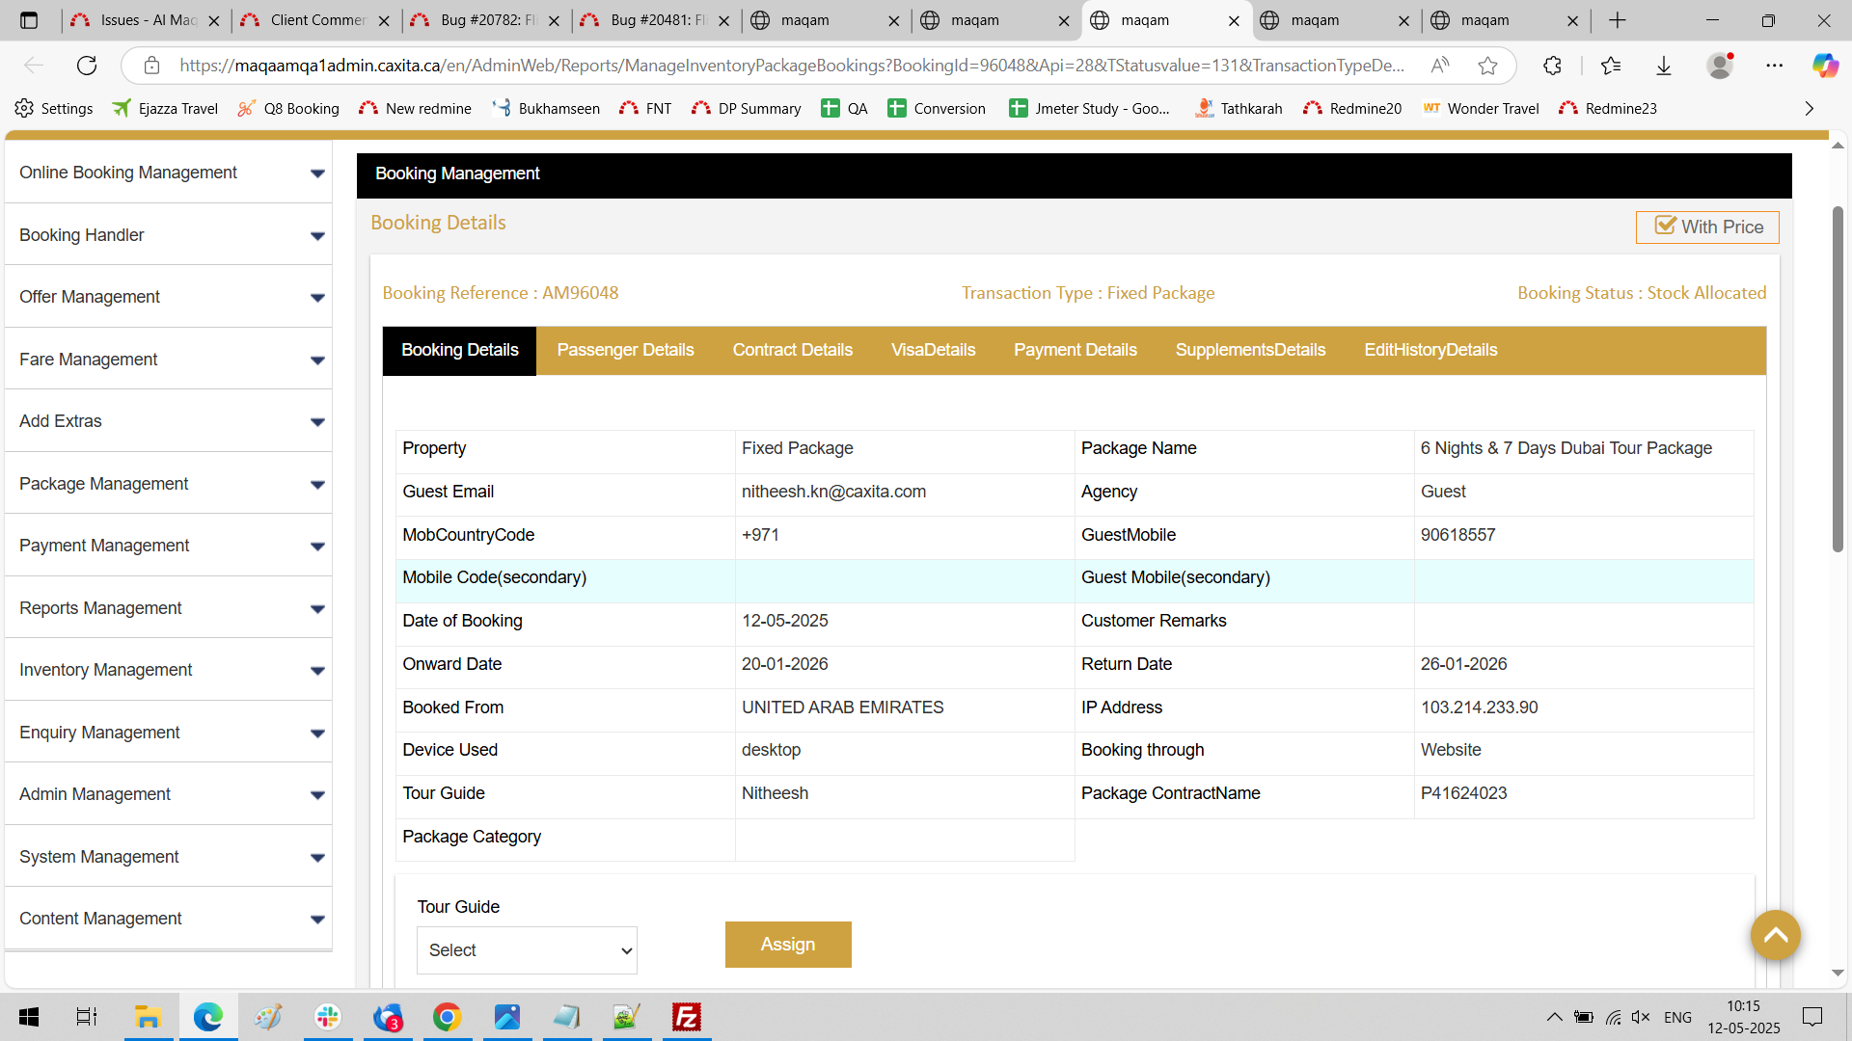Expand the Inventory Management menu

[x=168, y=670]
